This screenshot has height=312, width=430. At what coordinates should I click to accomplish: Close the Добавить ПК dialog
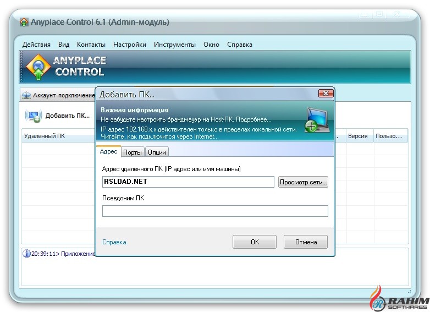tap(326, 94)
